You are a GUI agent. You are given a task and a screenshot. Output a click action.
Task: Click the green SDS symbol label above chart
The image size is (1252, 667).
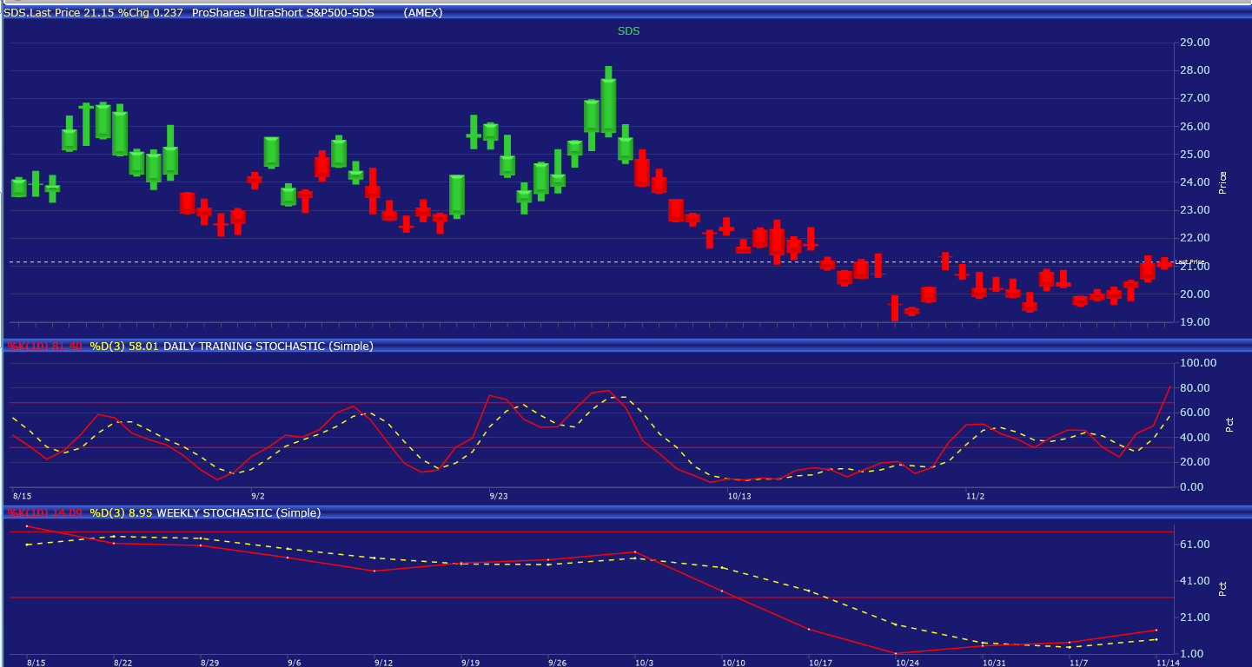click(x=629, y=30)
